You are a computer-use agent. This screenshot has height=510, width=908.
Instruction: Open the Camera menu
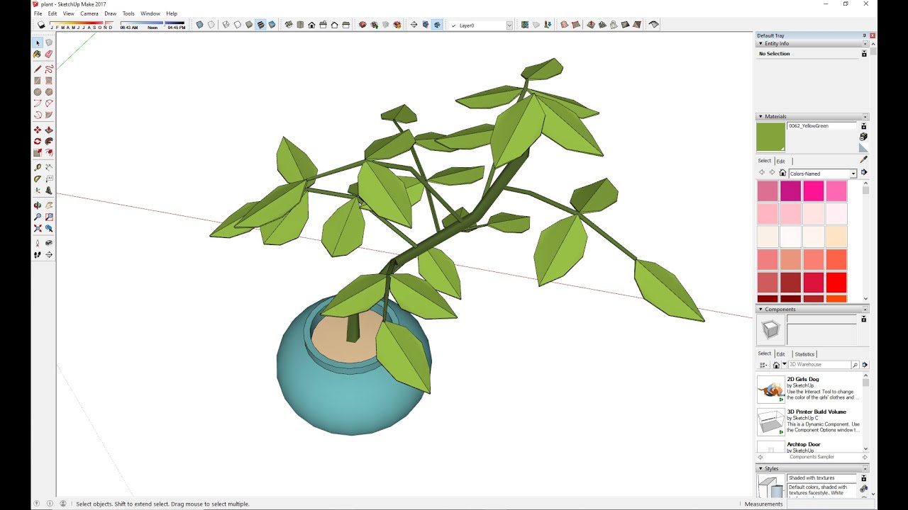click(89, 13)
